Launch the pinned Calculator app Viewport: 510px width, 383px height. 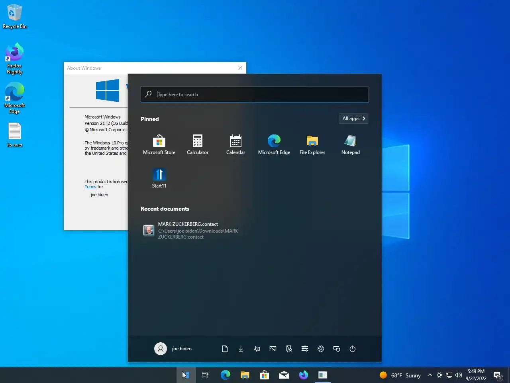click(198, 145)
